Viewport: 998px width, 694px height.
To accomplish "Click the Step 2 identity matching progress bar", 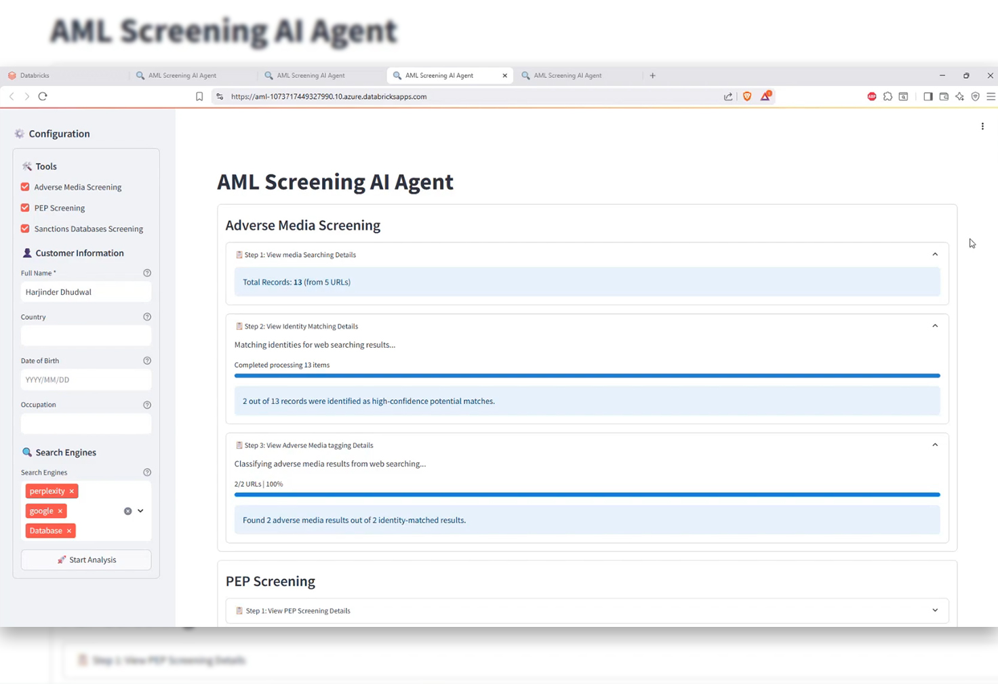I will [586, 375].
